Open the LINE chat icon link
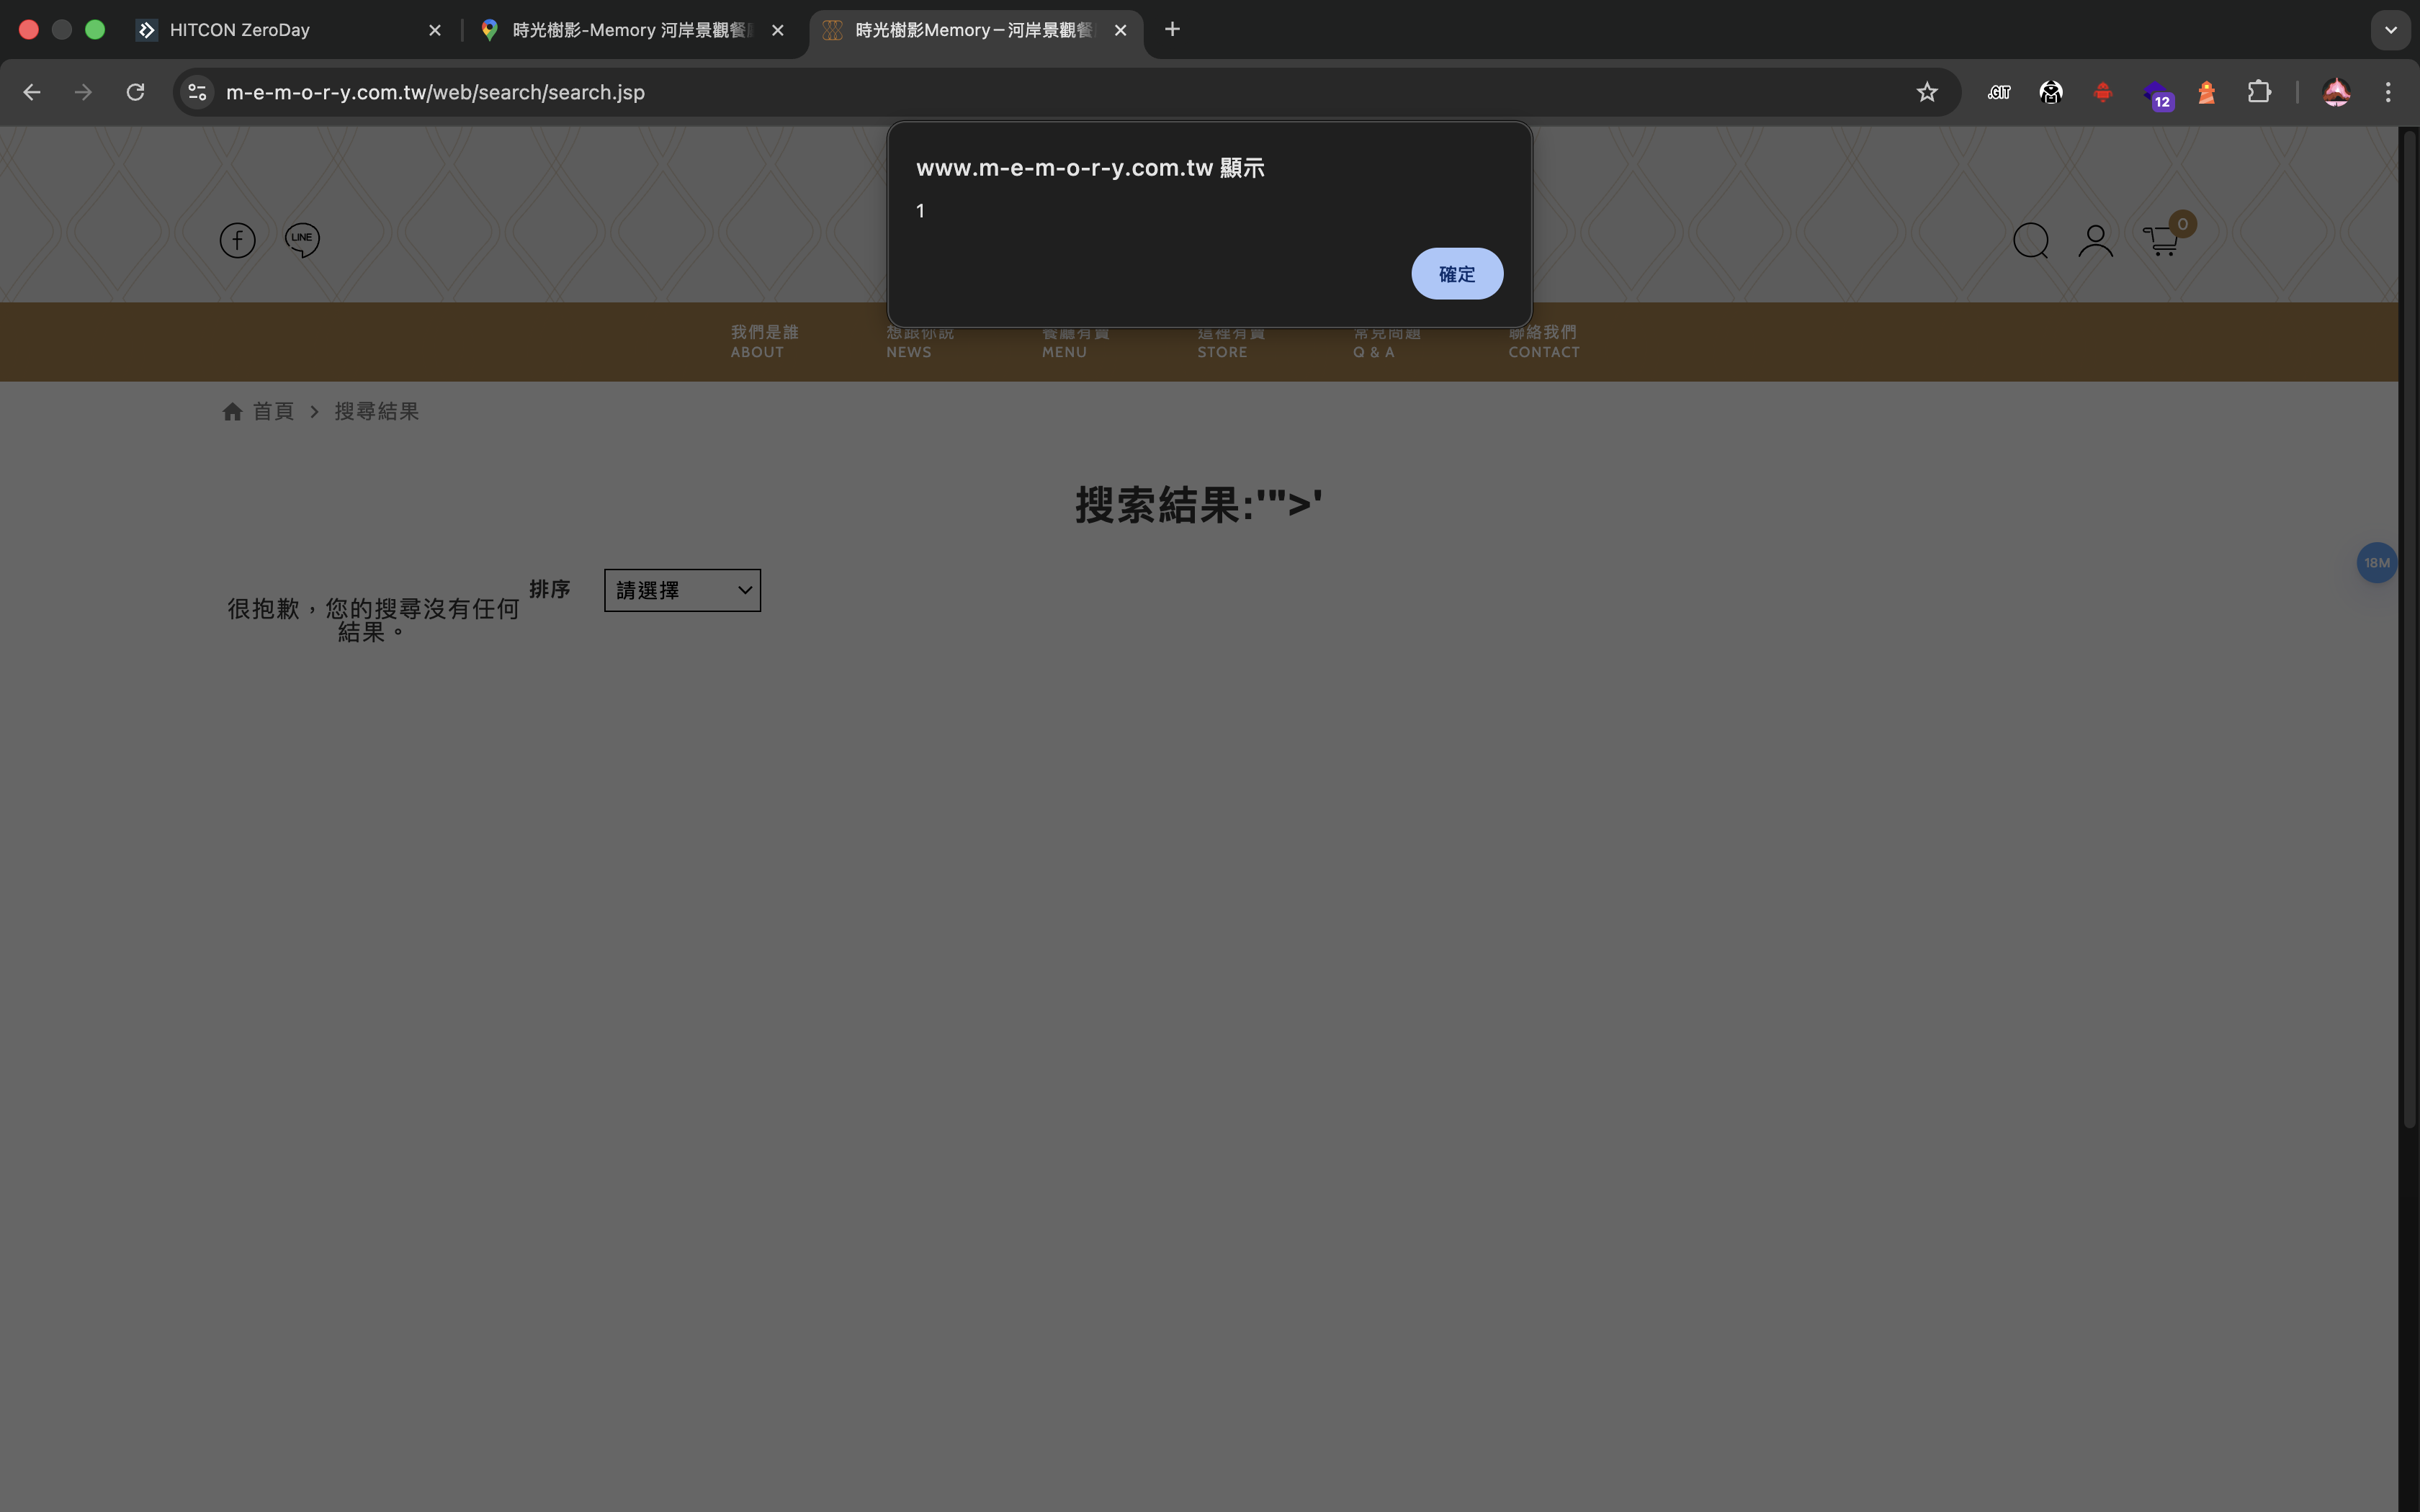2420x1512 pixels. [302, 240]
